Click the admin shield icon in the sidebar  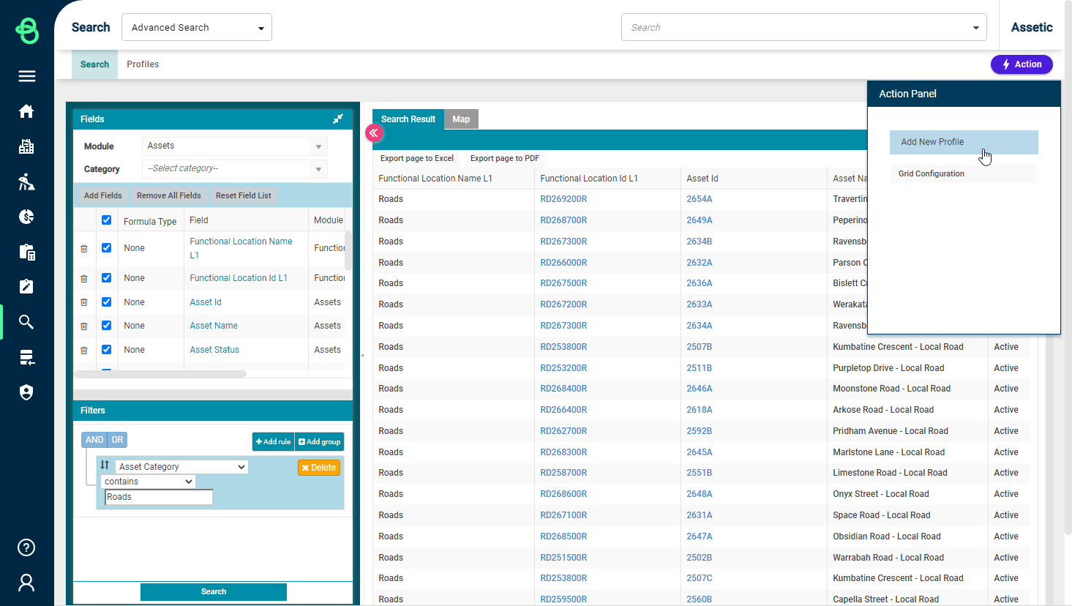(x=26, y=392)
